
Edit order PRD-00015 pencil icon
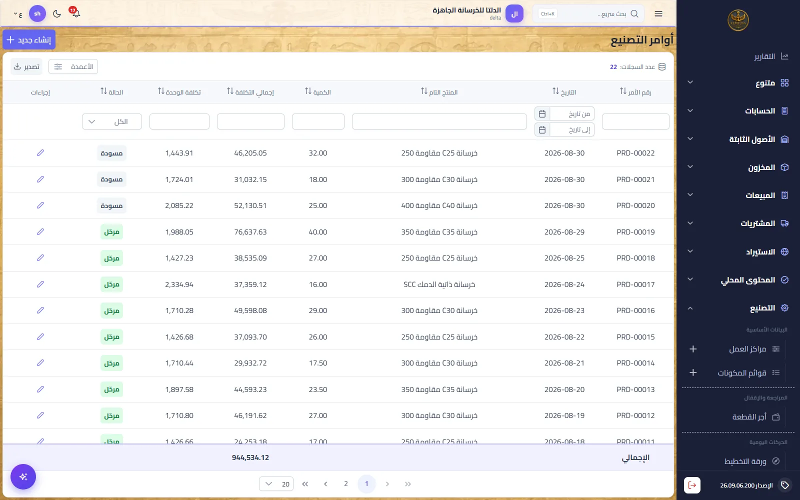point(40,336)
